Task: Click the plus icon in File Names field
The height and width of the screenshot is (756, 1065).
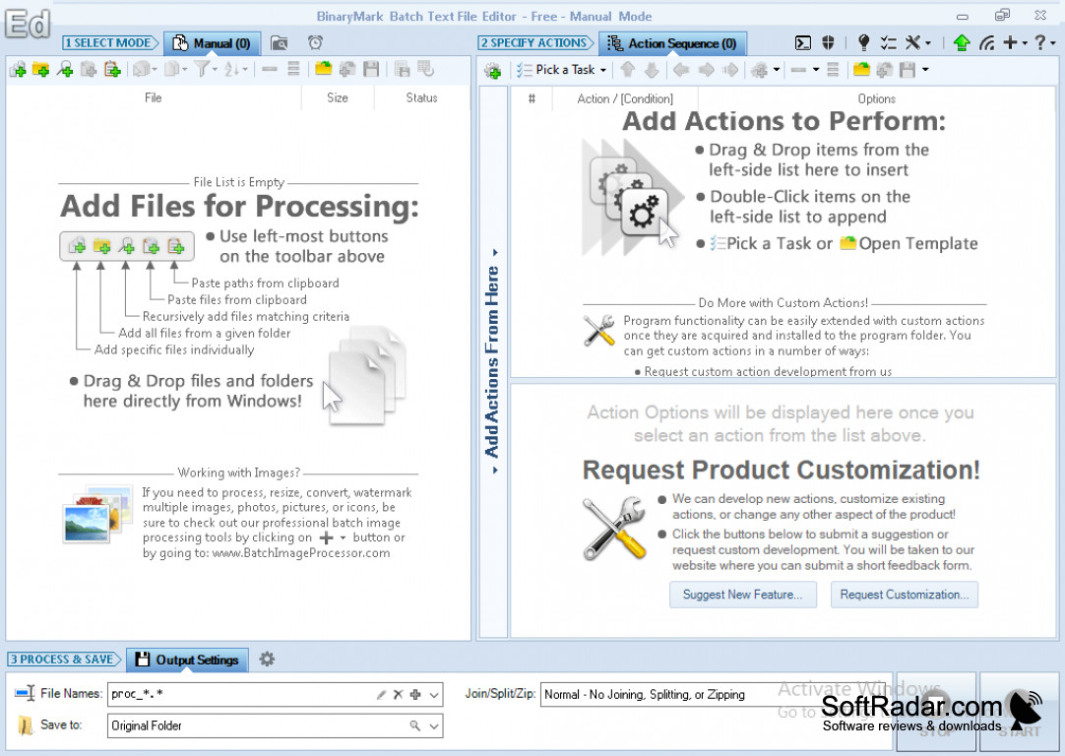Action: pyautogui.click(x=415, y=694)
